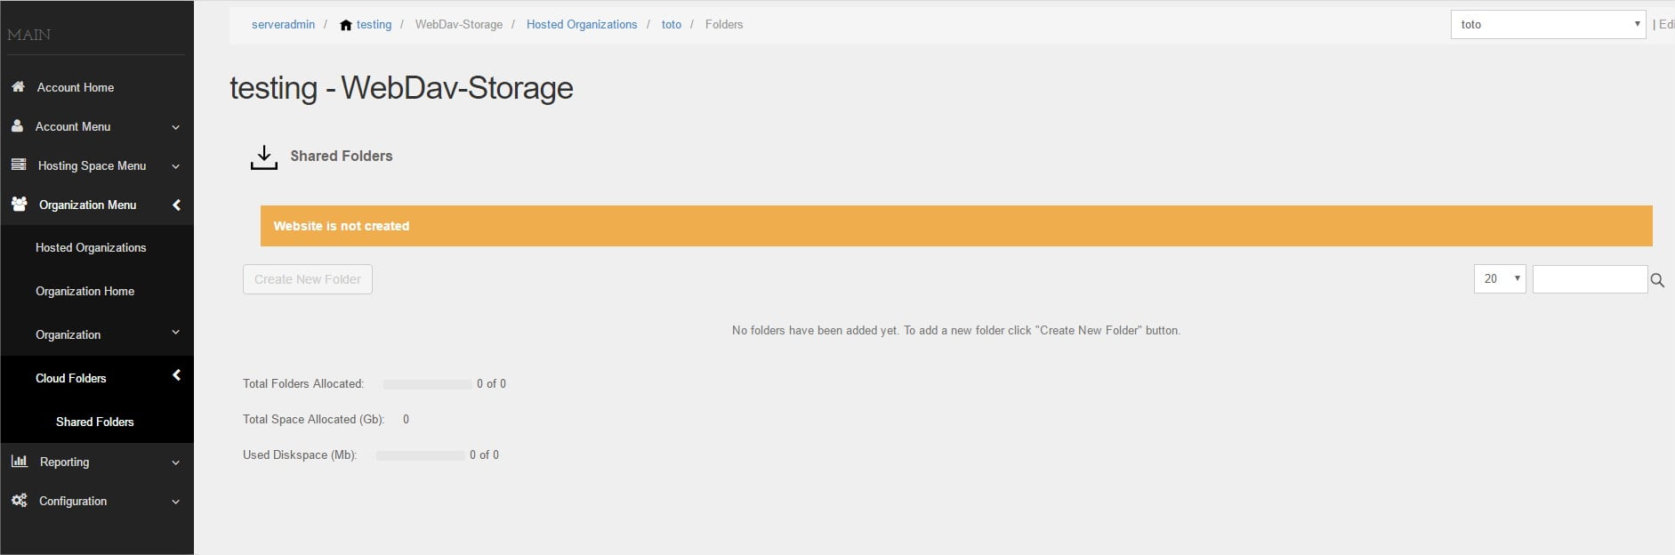
Task: Click Hosted Organizations breadcrumb link
Action: 582,25
